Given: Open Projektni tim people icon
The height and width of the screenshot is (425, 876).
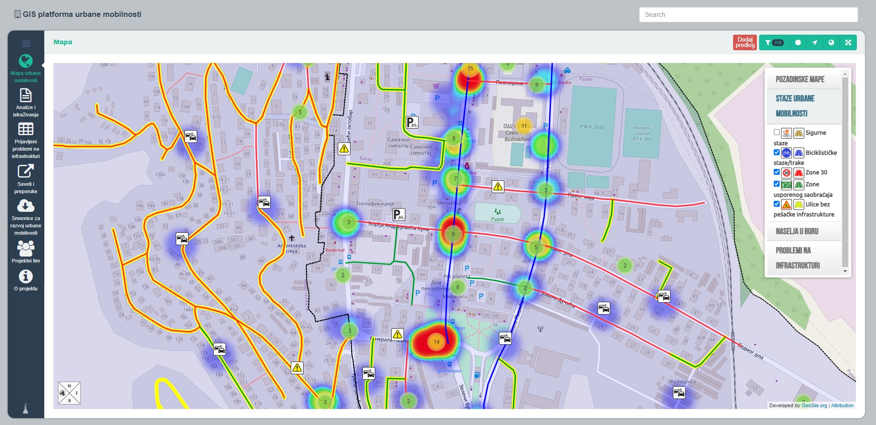Looking at the screenshot, I should (26, 248).
